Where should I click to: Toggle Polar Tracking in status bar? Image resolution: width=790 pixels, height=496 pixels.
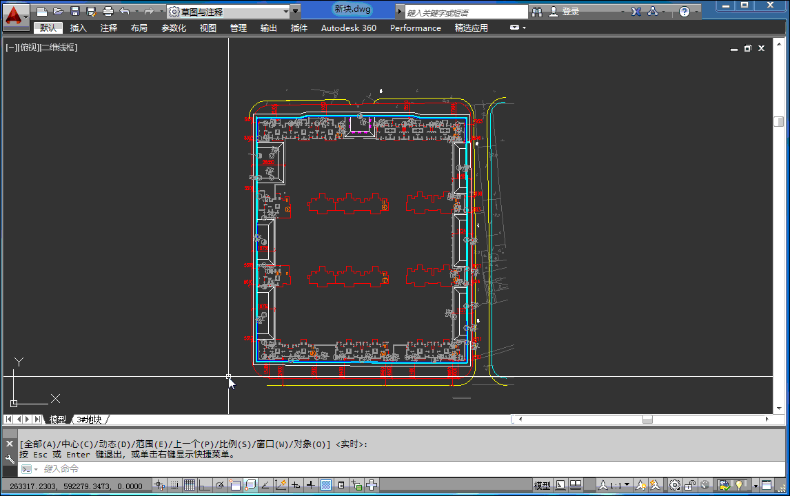pos(220,486)
